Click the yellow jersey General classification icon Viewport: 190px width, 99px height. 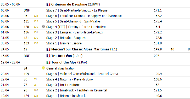pyautogui.click(x=43, y=68)
